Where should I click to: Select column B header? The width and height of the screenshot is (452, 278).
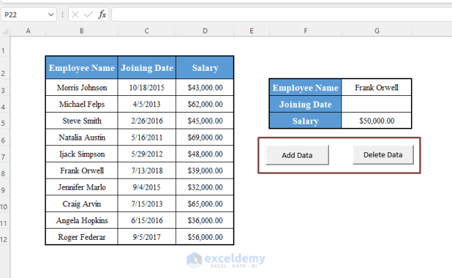tap(81, 31)
